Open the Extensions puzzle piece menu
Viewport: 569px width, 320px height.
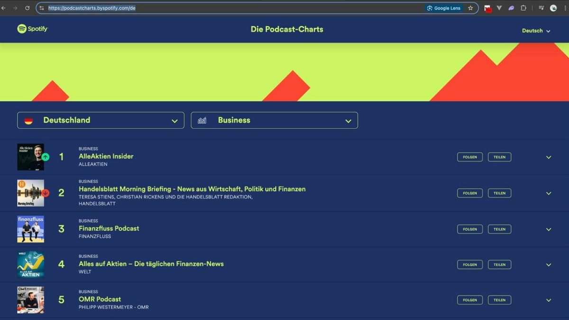(523, 8)
